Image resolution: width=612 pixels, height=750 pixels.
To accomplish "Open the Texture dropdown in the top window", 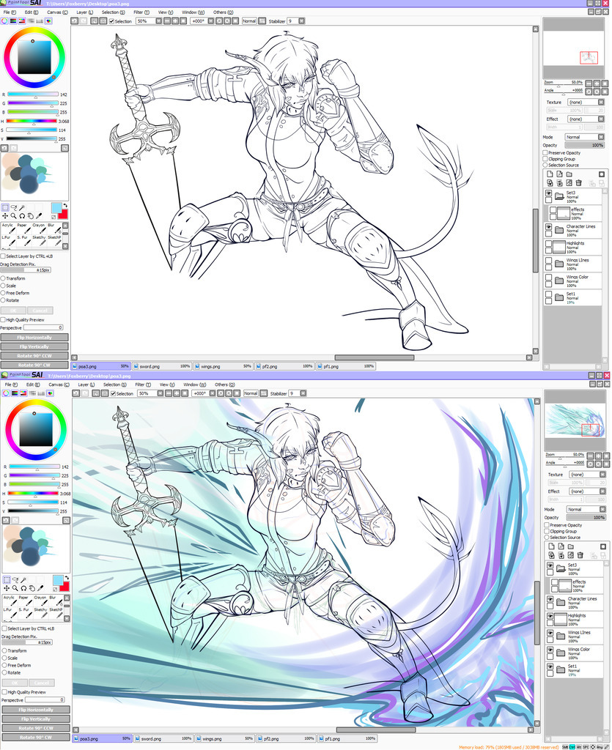I will click(x=584, y=102).
